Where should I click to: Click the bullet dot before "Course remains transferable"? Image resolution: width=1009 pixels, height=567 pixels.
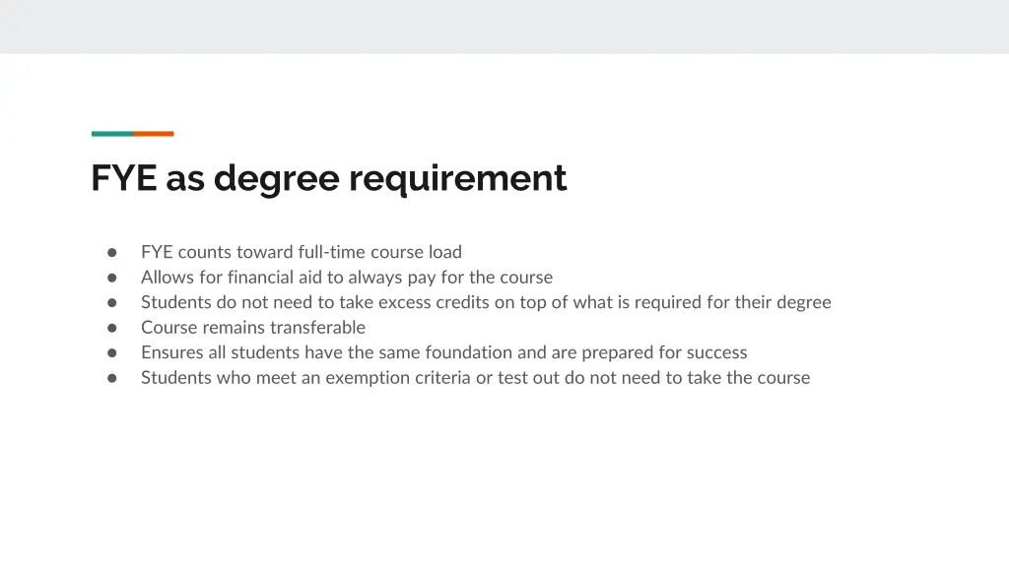point(112,328)
